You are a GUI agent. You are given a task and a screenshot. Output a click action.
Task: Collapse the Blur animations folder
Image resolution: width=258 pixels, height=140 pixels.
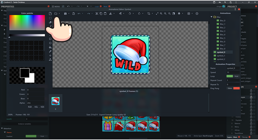(212, 17)
